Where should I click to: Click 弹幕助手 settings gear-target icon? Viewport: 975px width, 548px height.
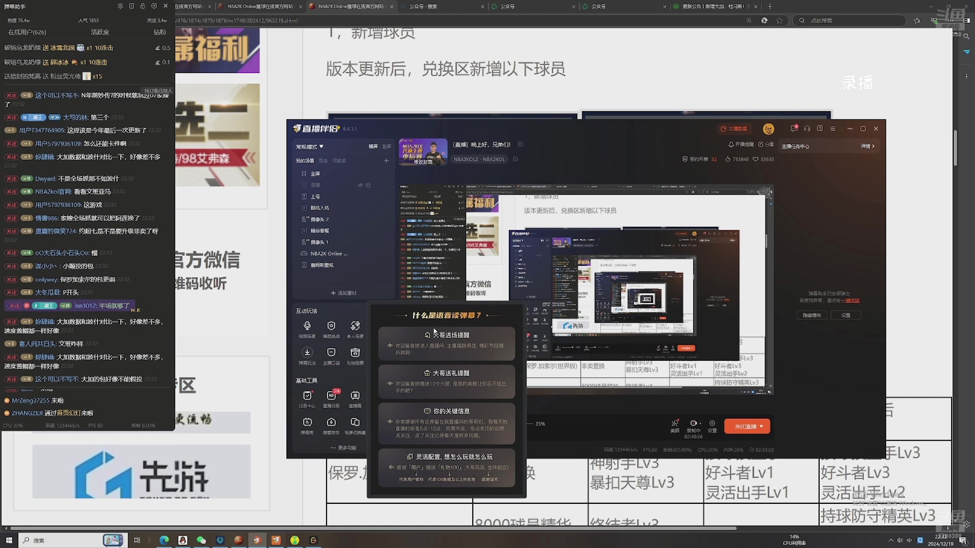click(x=154, y=6)
